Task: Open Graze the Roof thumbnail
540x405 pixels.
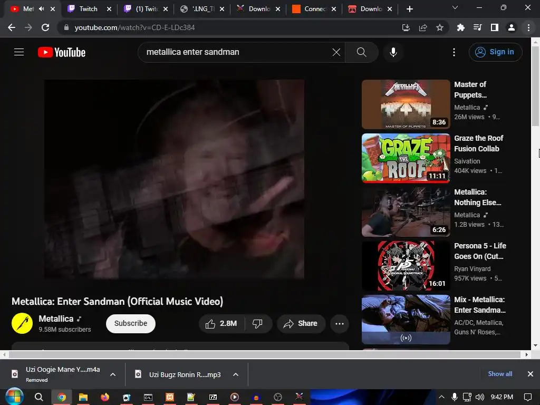Action: click(x=406, y=158)
